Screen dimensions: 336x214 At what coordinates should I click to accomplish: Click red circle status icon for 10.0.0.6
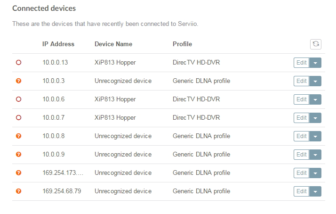(x=19, y=99)
